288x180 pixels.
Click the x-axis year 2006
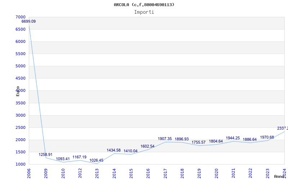(x=29, y=174)
